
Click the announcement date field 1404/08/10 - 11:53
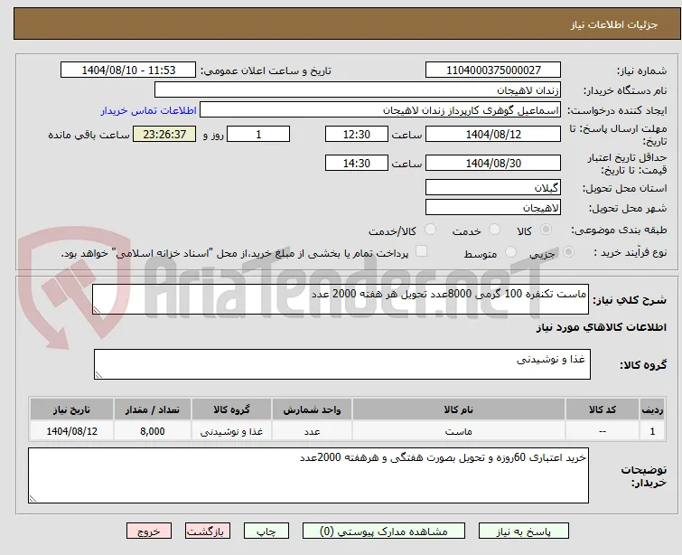128,71
